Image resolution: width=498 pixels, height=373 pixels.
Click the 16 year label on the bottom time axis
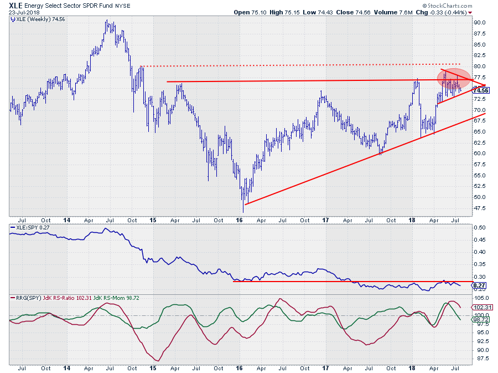pyautogui.click(x=241, y=367)
